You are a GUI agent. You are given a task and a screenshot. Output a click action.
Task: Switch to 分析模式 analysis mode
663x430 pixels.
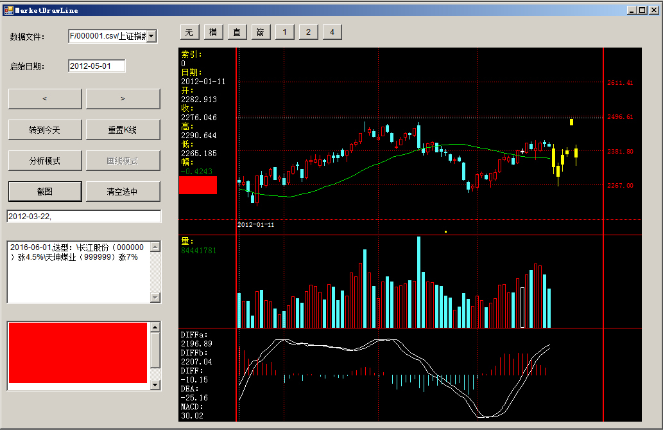click(44, 161)
